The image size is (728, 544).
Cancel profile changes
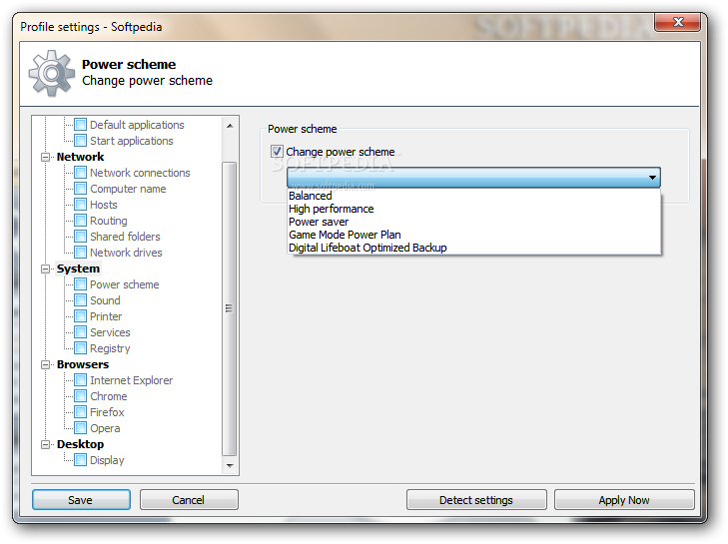point(189,500)
